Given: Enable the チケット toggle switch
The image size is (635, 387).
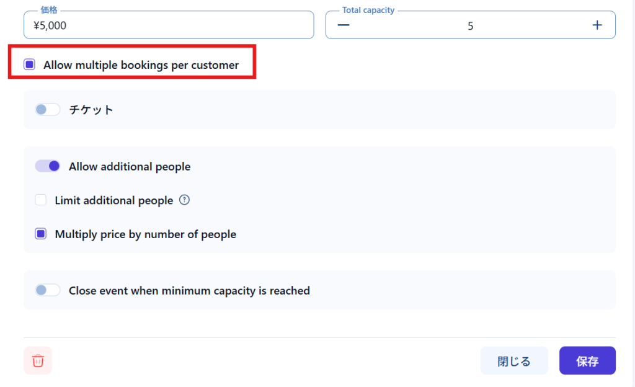Looking at the screenshot, I should click(x=47, y=110).
